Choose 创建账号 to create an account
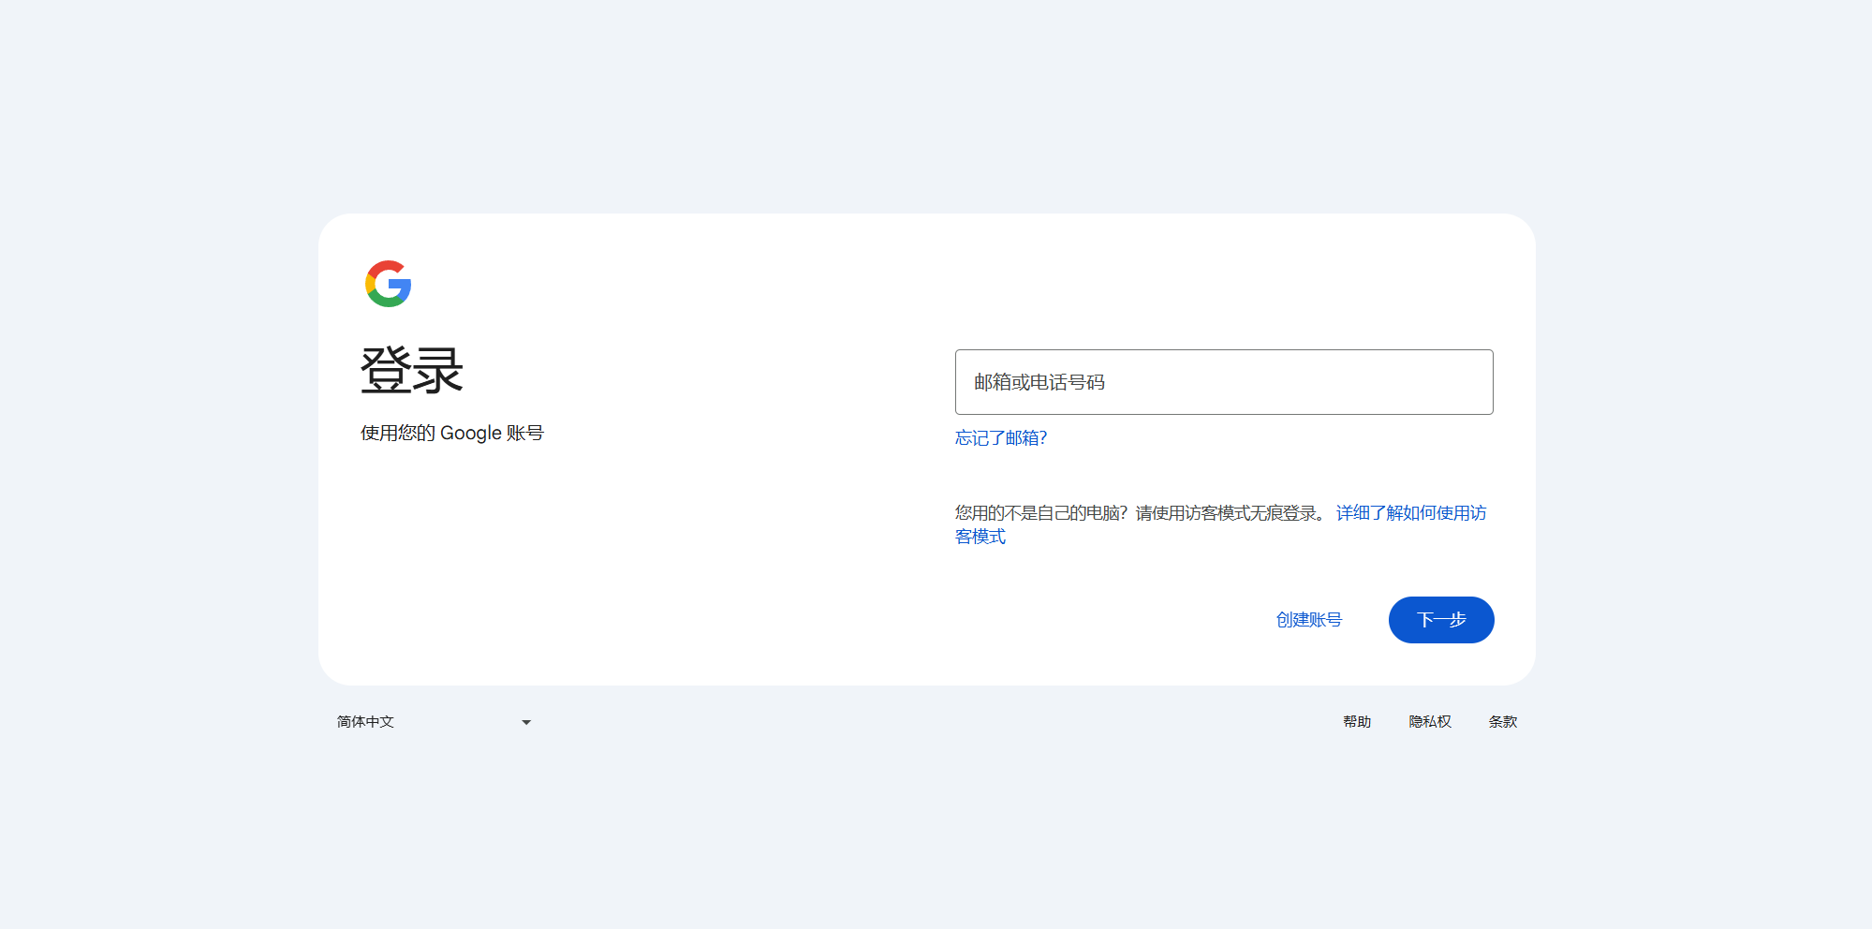Viewport: 1872px width, 929px height. point(1307,619)
